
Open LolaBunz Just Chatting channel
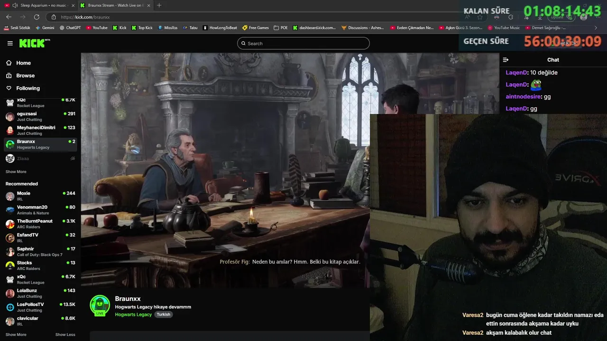(x=40, y=293)
